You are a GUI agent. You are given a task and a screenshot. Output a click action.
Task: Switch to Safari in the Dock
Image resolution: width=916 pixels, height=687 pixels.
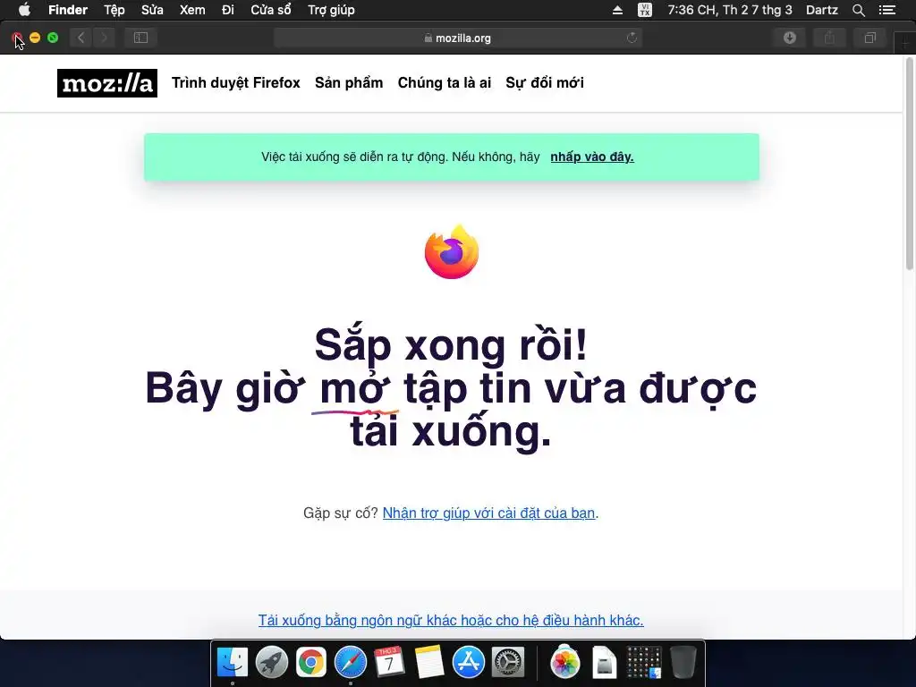point(351,663)
